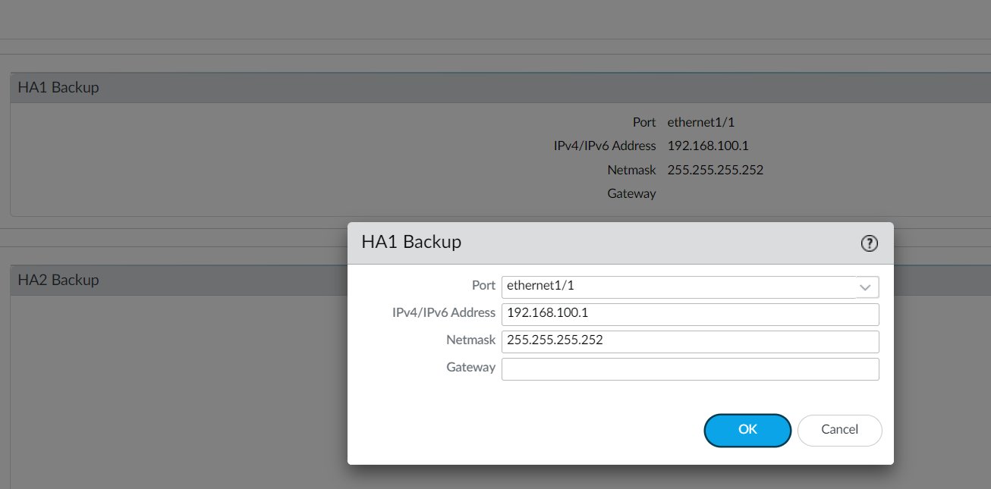Click the Netmask label in the dialog

click(x=470, y=340)
